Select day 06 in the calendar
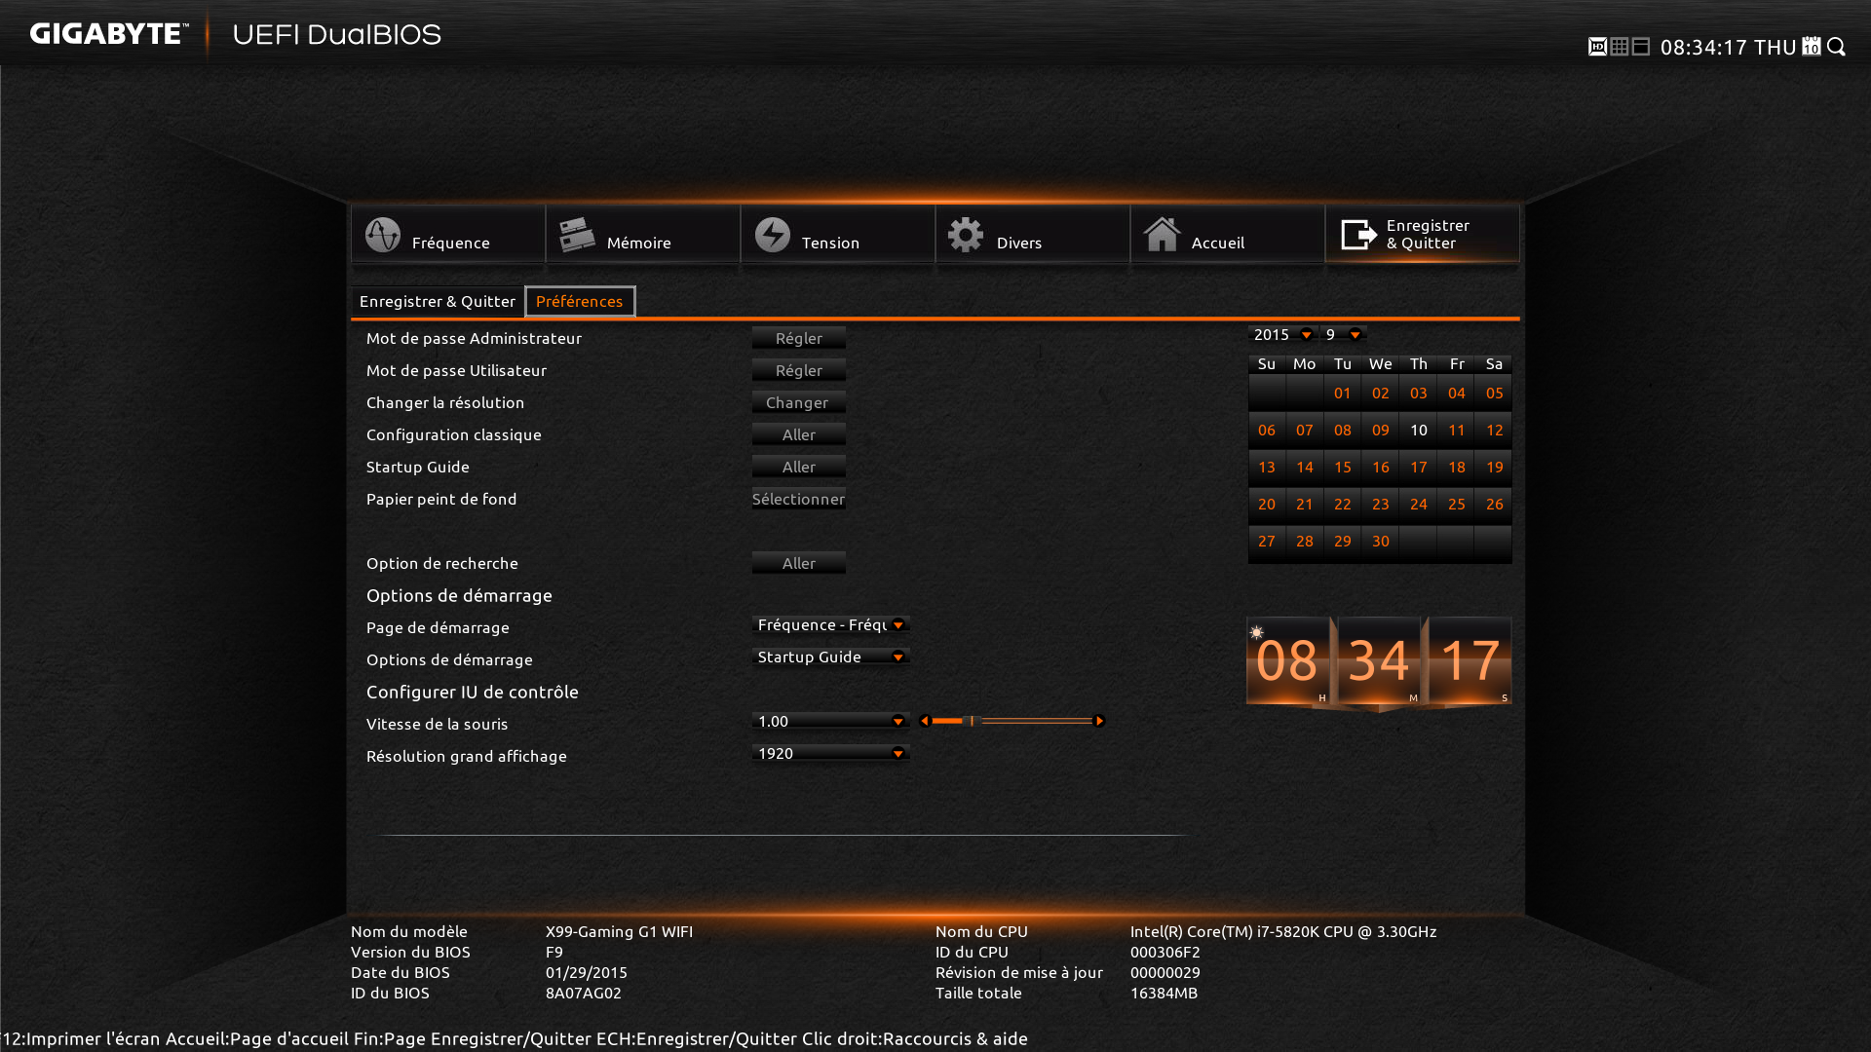 pyautogui.click(x=1267, y=431)
